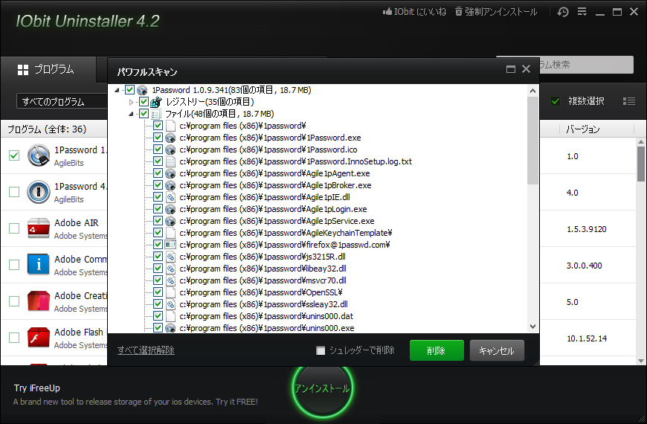Click the program search field
Image resolution: width=647 pixels, height=424 pixels.
[586, 65]
